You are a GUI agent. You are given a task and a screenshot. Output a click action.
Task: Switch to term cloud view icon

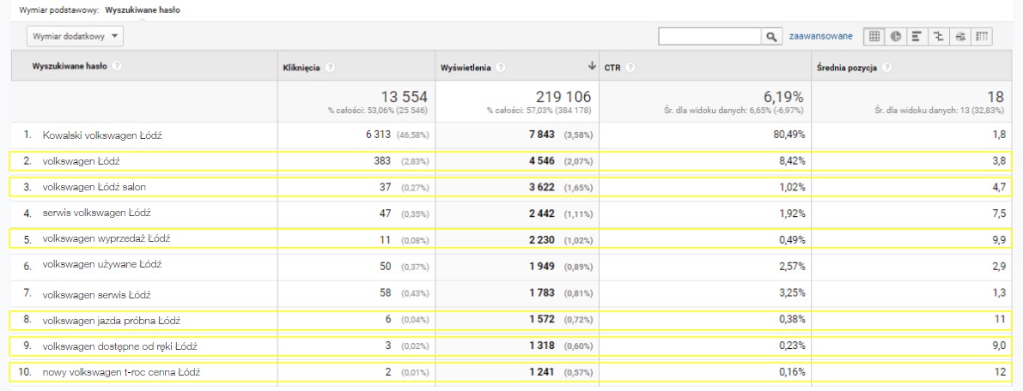pos(959,37)
